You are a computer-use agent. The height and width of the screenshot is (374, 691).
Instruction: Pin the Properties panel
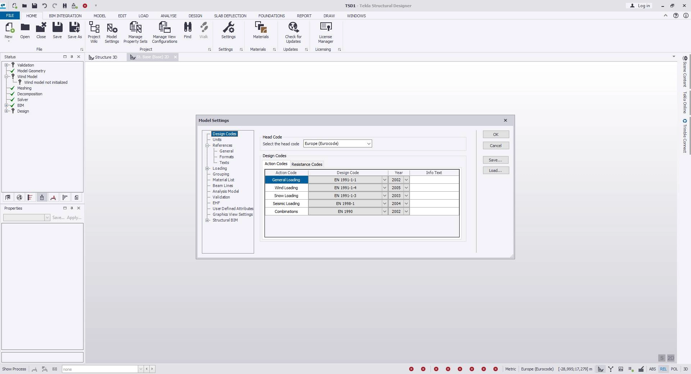(x=72, y=208)
